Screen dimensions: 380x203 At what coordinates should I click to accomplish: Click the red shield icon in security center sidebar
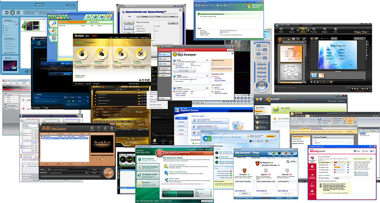[x=312, y=158]
